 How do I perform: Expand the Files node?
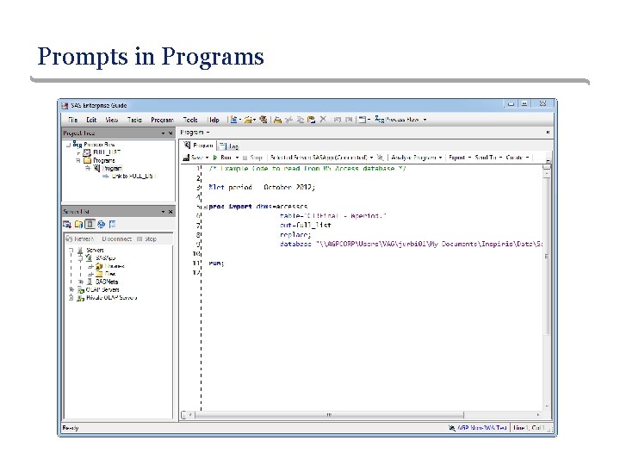pyautogui.click(x=90, y=274)
